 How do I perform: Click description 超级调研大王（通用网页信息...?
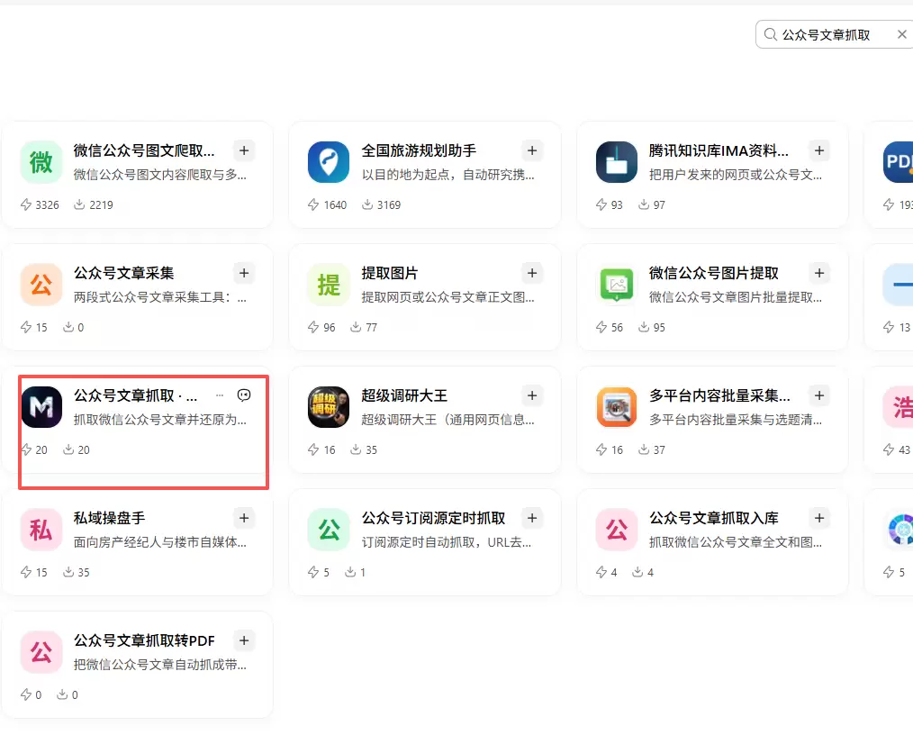447,420
